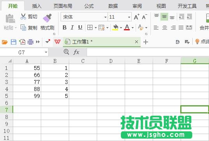
Task: Open the Name Box dropdown arrow
Action: point(46,52)
